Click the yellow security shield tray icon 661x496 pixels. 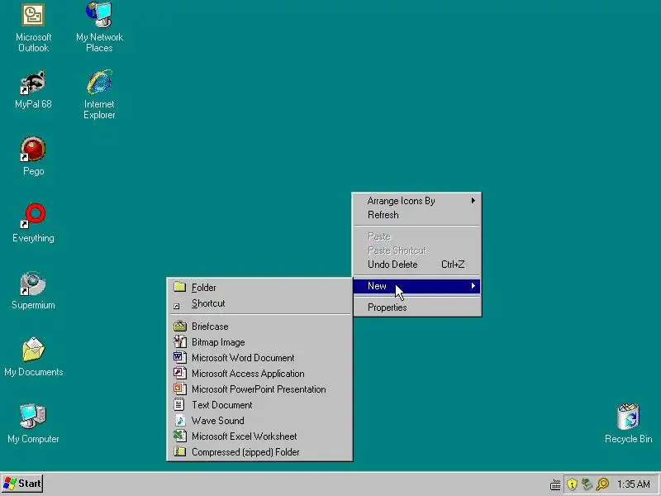coord(572,484)
